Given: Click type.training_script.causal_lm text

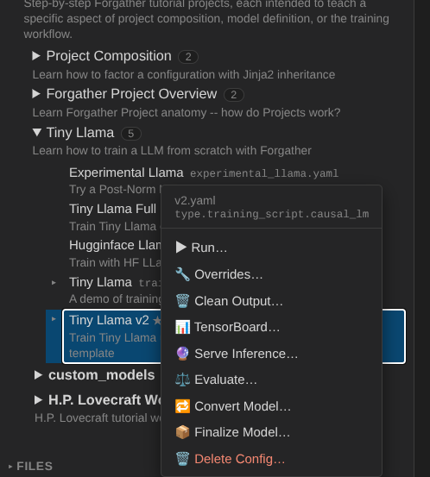Looking at the screenshot, I should coord(272,214).
